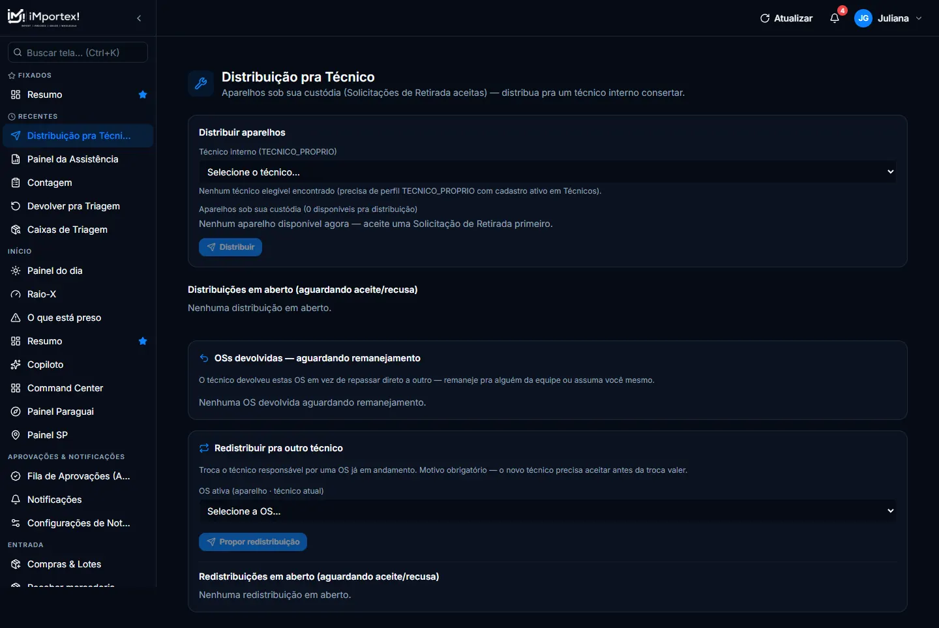Click the 'Redistribuir pra outro técnico' heading
939x628 pixels.
tap(278, 448)
